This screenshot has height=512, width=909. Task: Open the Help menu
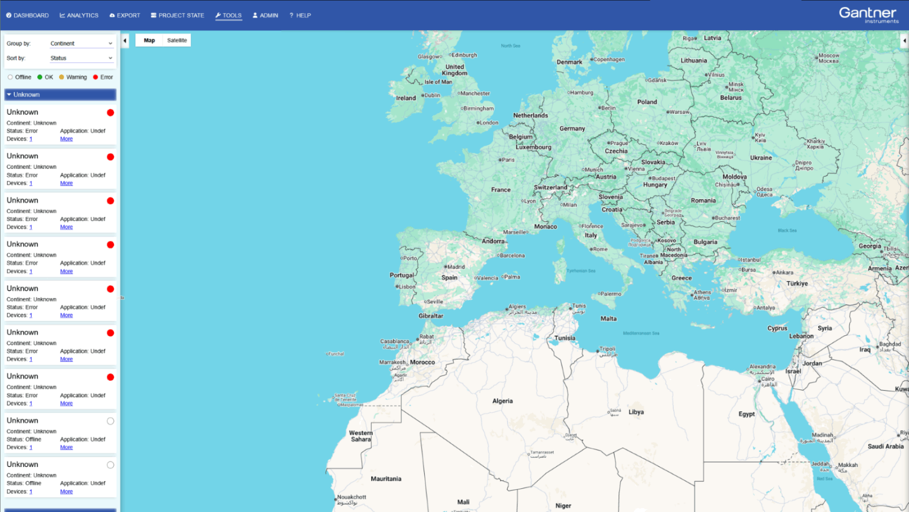coord(300,15)
